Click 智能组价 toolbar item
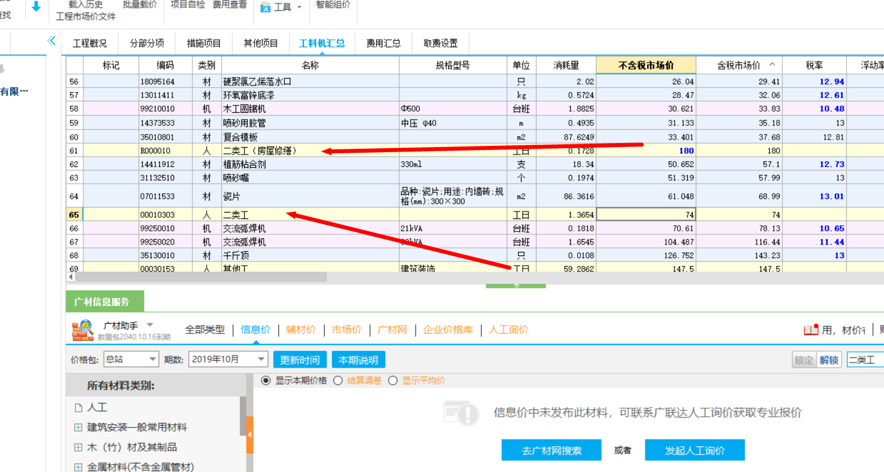 coord(333,5)
